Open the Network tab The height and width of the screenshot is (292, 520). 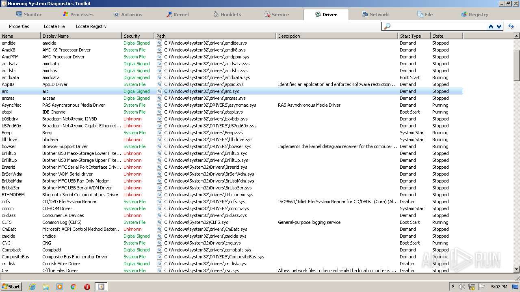click(375, 14)
